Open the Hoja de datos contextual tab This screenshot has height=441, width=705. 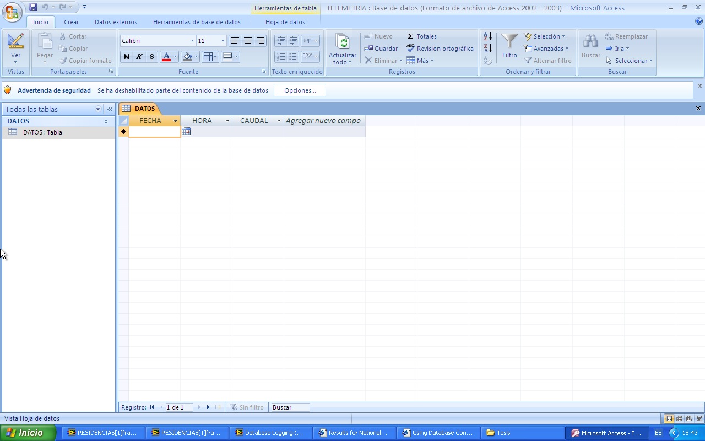point(285,22)
